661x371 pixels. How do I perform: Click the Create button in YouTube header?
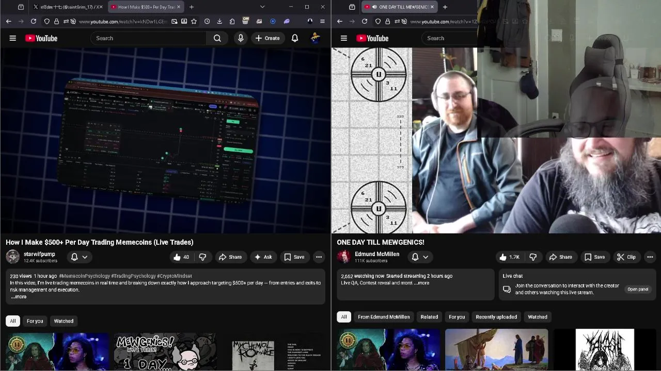tap(267, 38)
